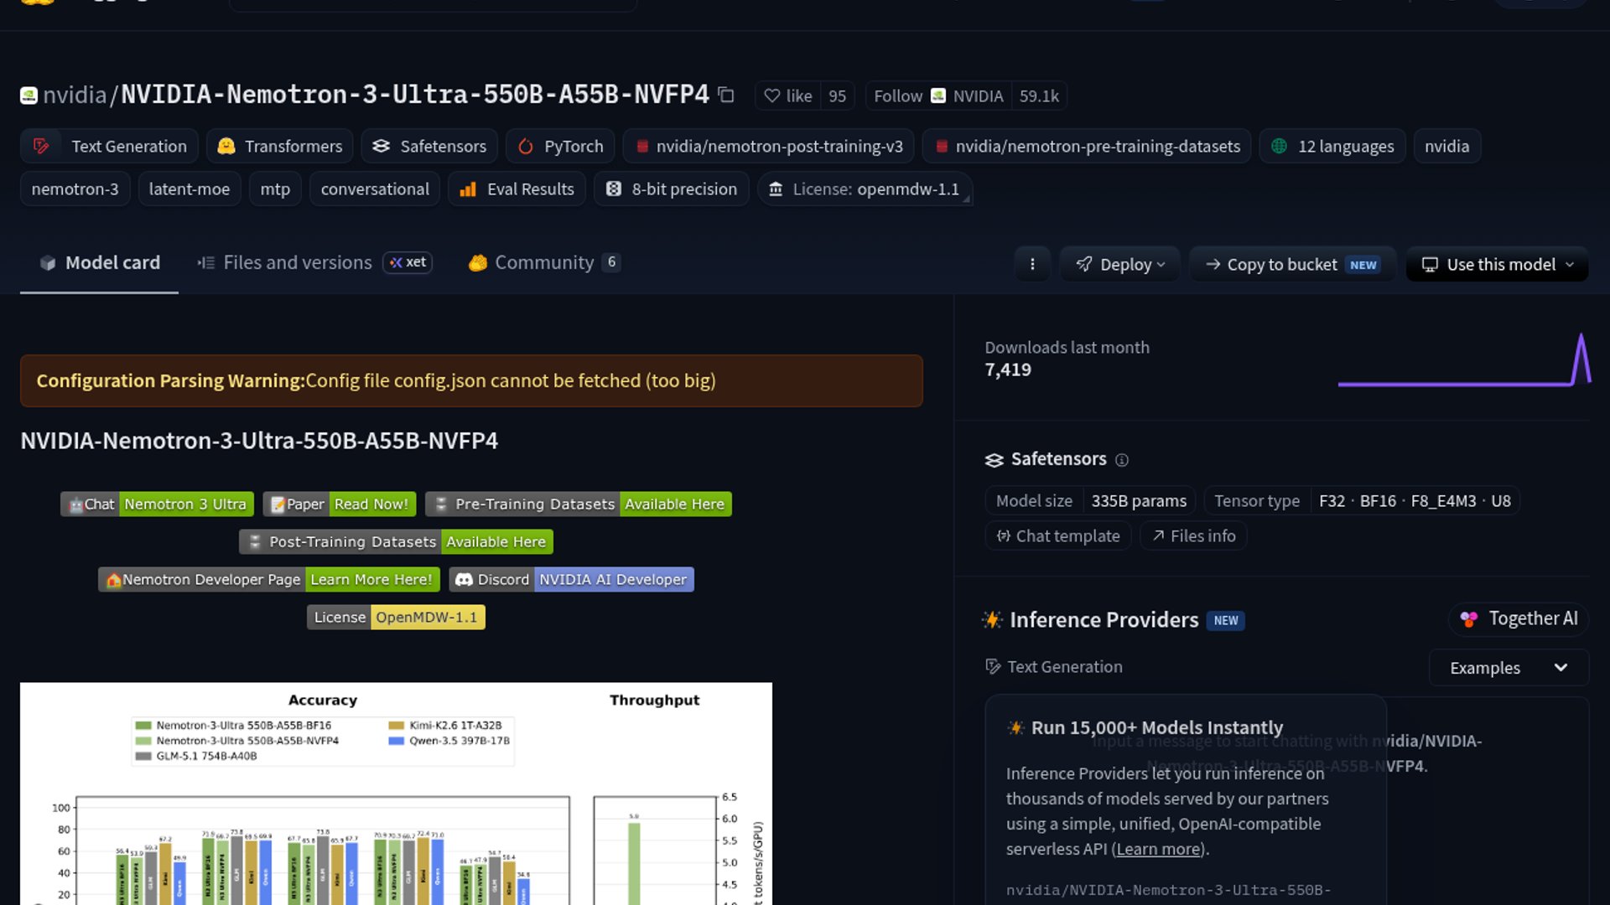Copy the model name to clipboard
This screenshot has width=1610, height=905.
(x=726, y=96)
